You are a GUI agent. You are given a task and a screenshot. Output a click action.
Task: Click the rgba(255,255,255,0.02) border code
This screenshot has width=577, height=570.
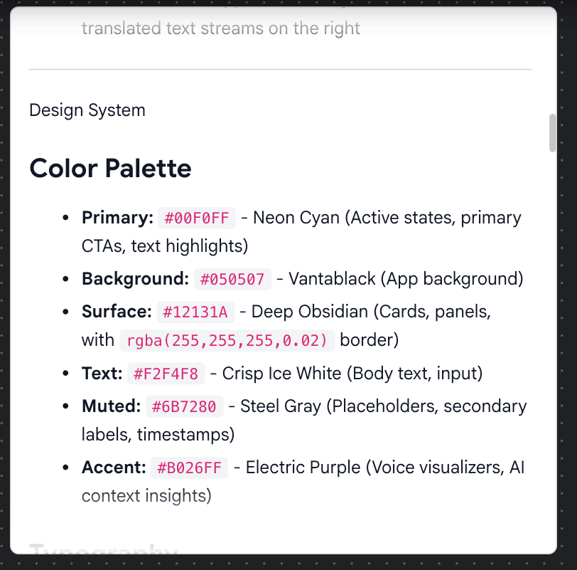[227, 340]
